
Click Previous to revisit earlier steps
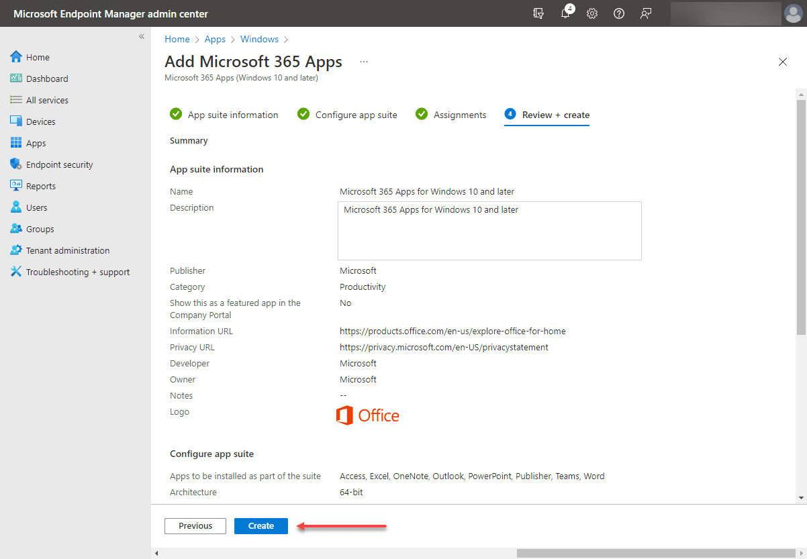point(195,525)
